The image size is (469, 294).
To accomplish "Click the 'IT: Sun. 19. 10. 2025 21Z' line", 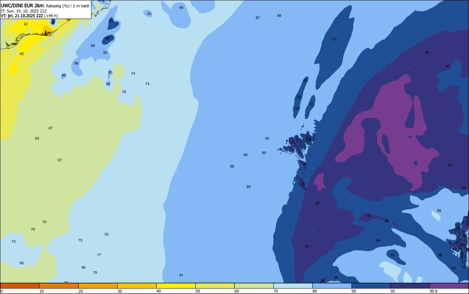I will (23, 11).
